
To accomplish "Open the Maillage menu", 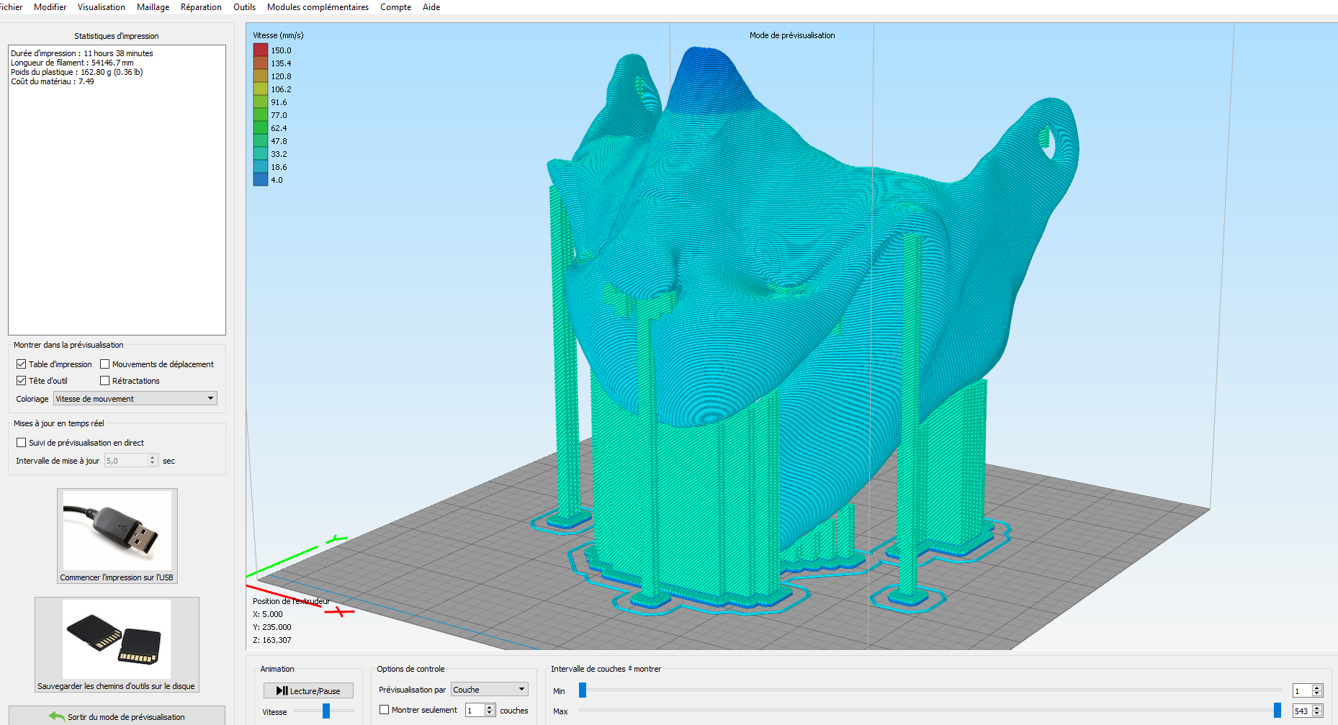I will tap(153, 7).
